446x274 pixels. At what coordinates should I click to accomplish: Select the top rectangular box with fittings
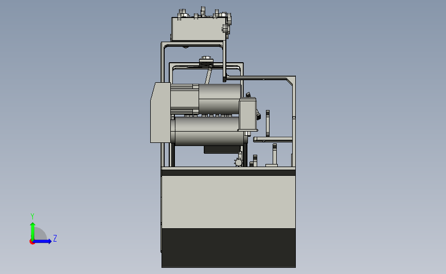[x=199, y=29]
